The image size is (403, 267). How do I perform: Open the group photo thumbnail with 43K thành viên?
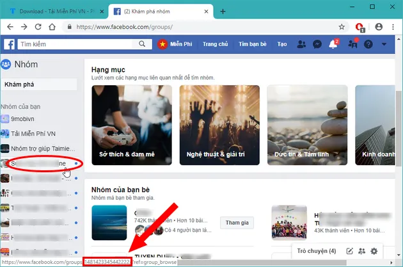pos(289,223)
